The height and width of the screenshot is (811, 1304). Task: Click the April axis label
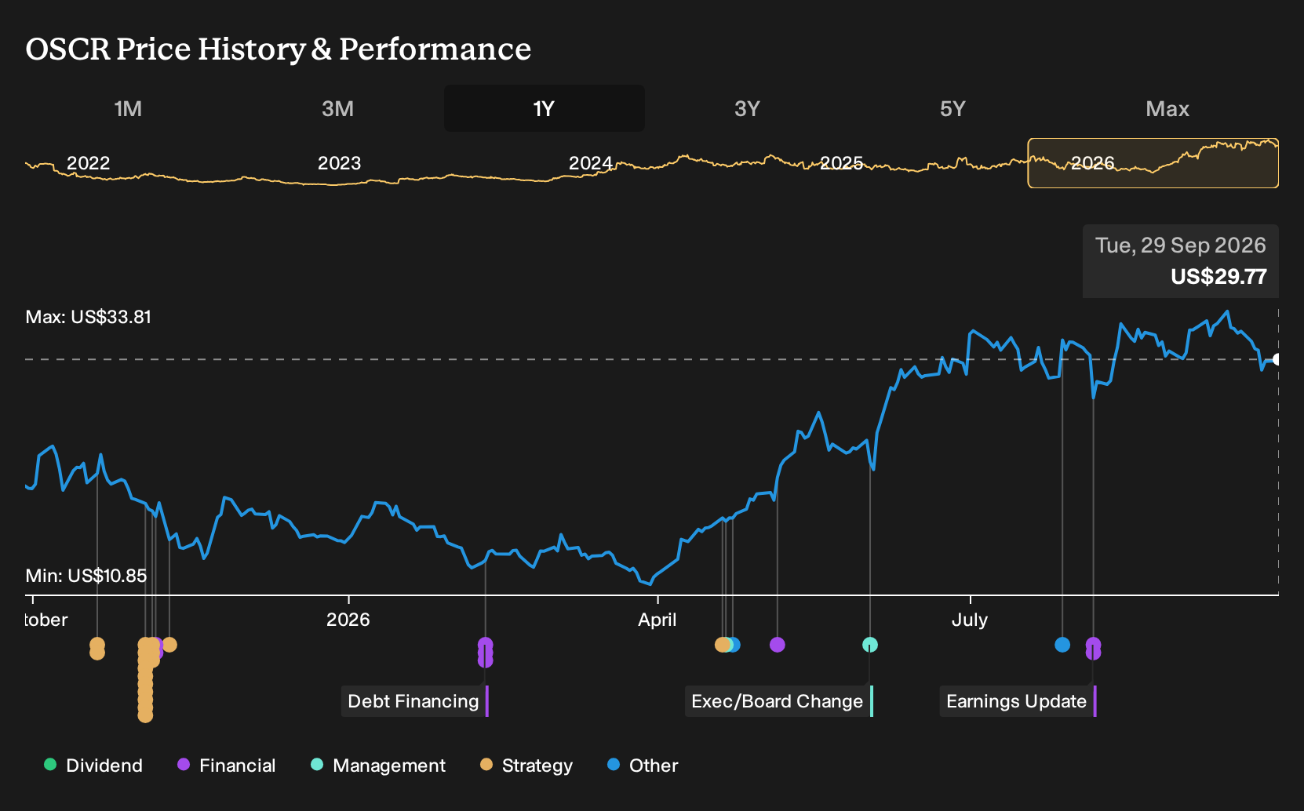(x=657, y=620)
